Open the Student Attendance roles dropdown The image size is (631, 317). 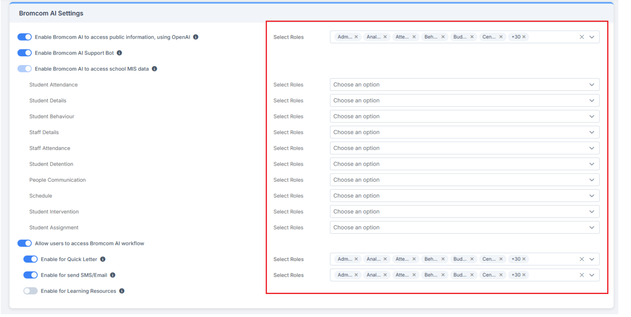[464, 85]
